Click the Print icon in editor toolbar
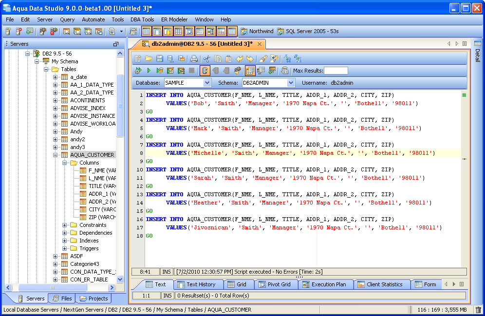485x316 pixels. tap(194, 59)
